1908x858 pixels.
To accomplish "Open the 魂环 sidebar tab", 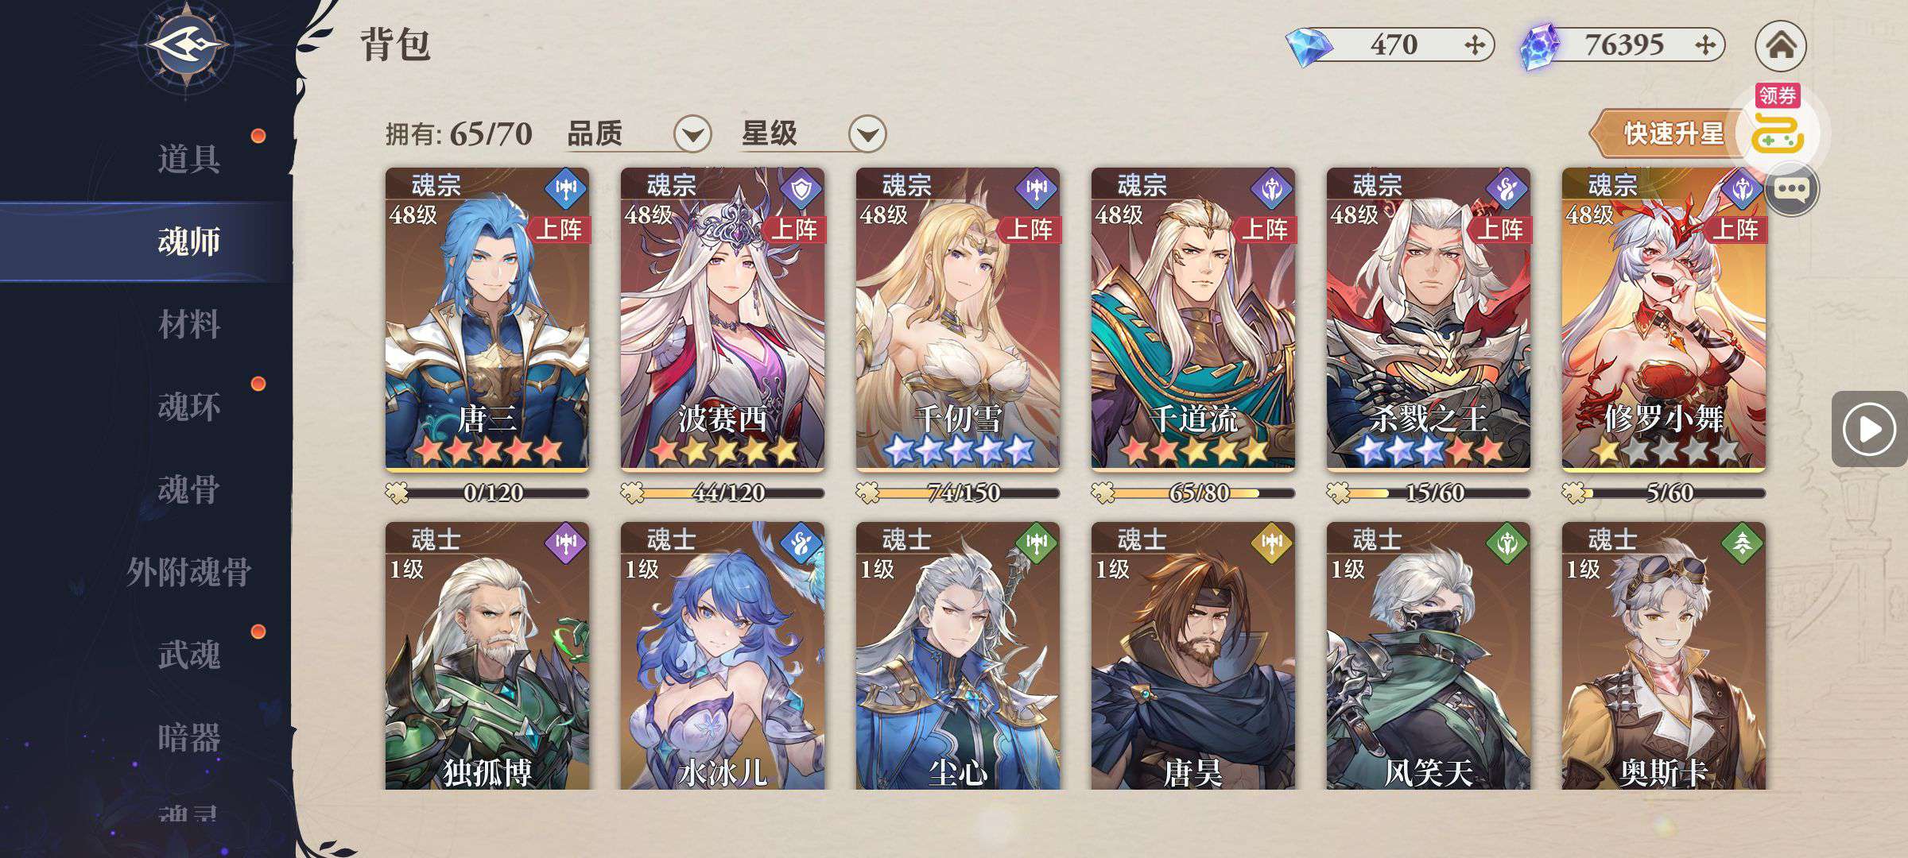I will pyautogui.click(x=188, y=407).
